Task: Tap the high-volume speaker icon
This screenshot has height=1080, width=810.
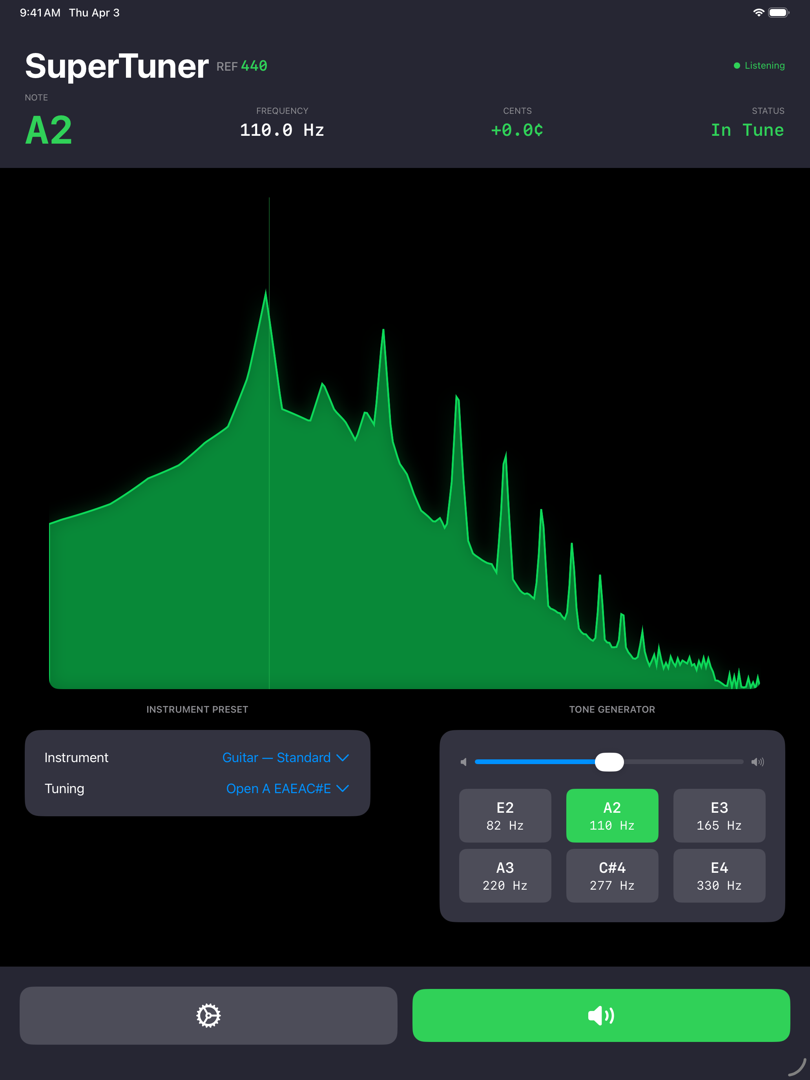Action: click(x=757, y=762)
